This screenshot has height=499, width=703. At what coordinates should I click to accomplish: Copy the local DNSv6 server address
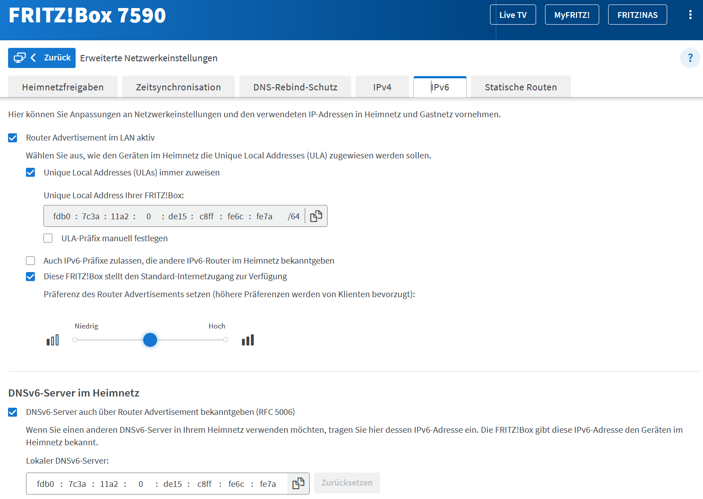pyautogui.click(x=298, y=483)
